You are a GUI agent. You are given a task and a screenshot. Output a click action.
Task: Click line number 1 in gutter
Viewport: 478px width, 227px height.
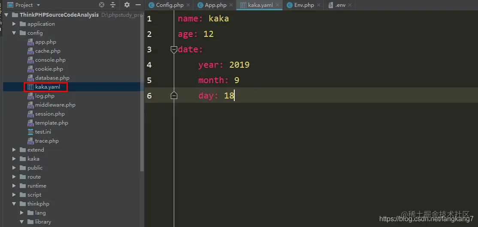coord(149,19)
